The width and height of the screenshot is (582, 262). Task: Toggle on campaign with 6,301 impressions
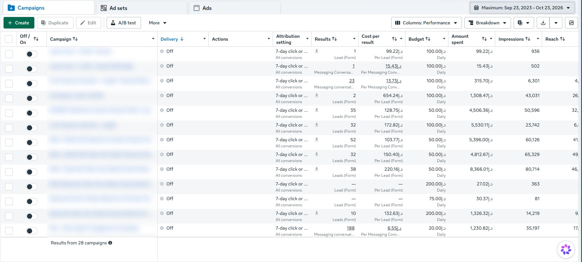coord(32,84)
